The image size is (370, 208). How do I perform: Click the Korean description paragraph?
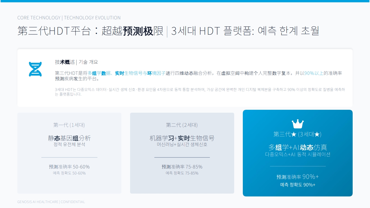point(200,92)
